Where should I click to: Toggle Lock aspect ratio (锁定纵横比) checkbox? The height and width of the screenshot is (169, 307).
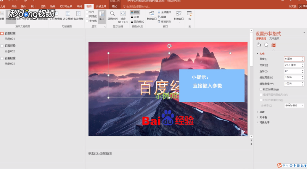pyautogui.click(x=261, y=89)
